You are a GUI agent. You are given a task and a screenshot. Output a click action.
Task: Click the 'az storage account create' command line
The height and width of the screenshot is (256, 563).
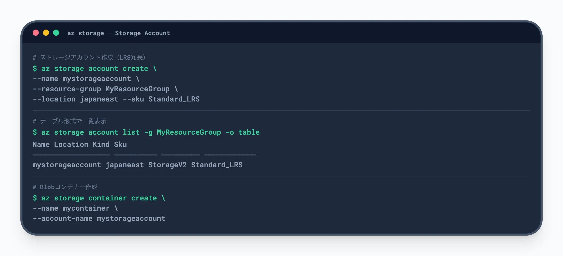[x=95, y=69]
